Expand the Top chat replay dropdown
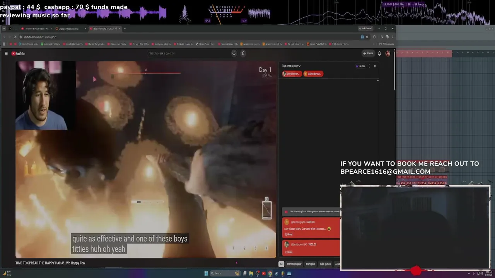 tap(291, 66)
